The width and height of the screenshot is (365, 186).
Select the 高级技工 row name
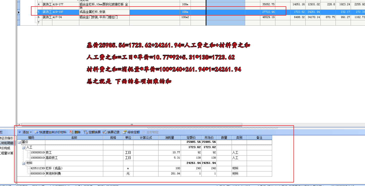pos(52,158)
